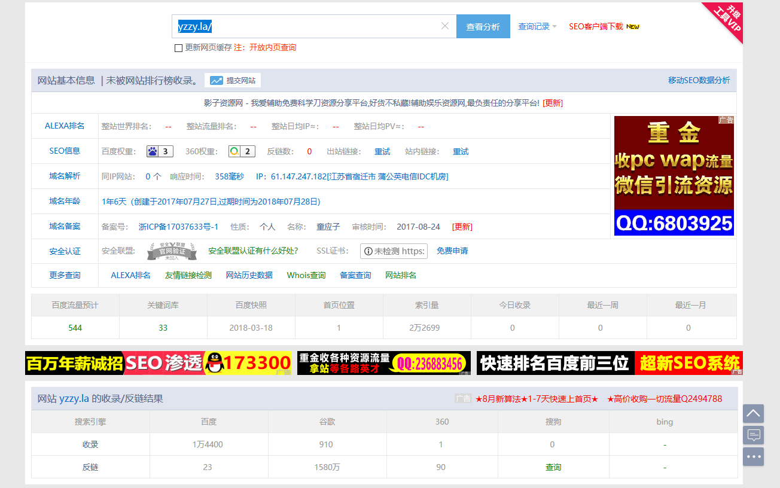Click the more options ellipsis icon

click(753, 456)
